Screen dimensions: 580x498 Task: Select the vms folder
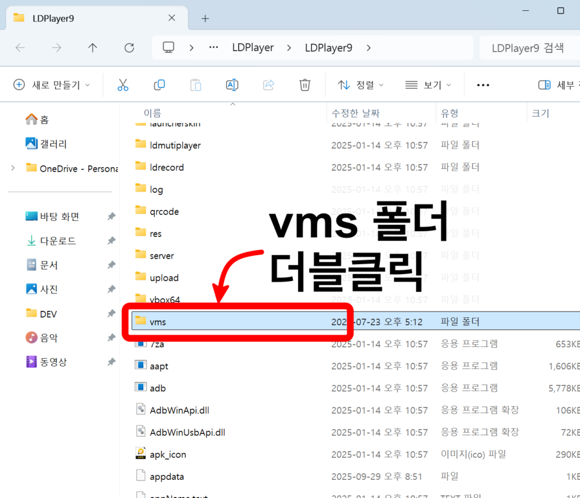coord(158,322)
